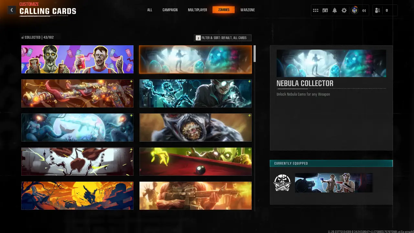Choose the orange sunset silhouette calling card
Screen dimensions: 414x233
point(77,195)
